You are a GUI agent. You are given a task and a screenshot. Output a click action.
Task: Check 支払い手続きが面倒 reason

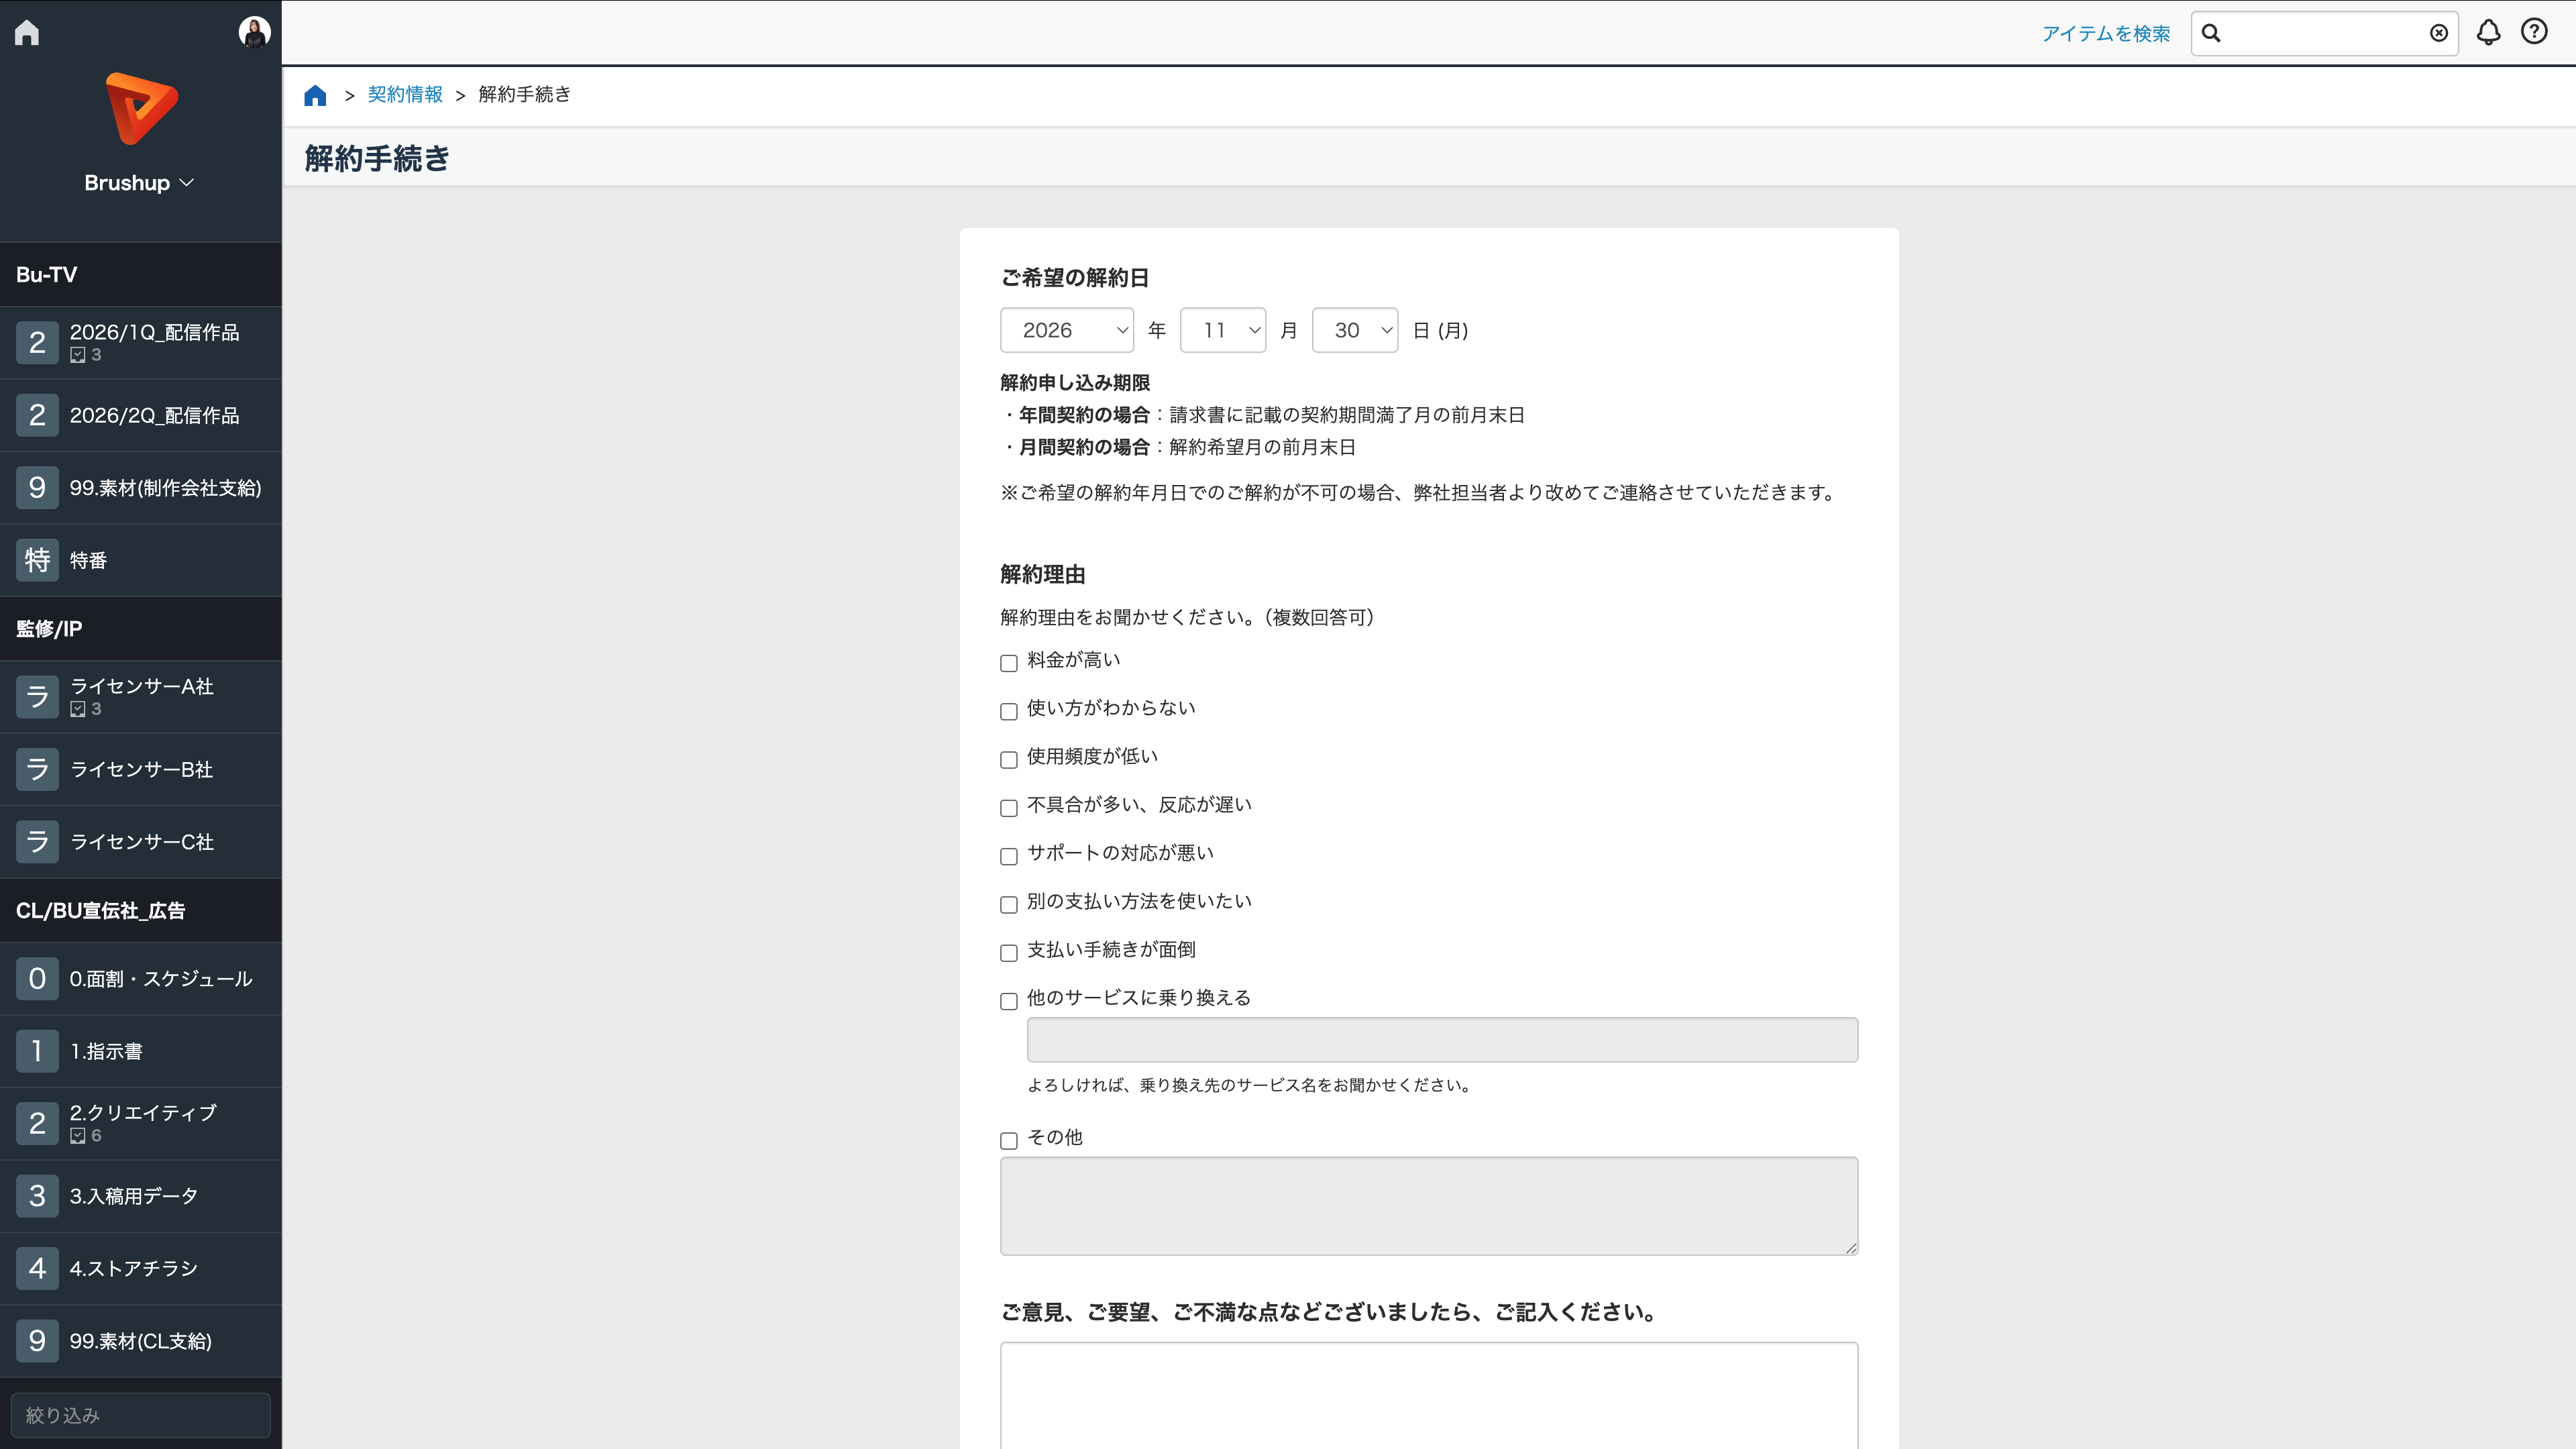point(1009,953)
